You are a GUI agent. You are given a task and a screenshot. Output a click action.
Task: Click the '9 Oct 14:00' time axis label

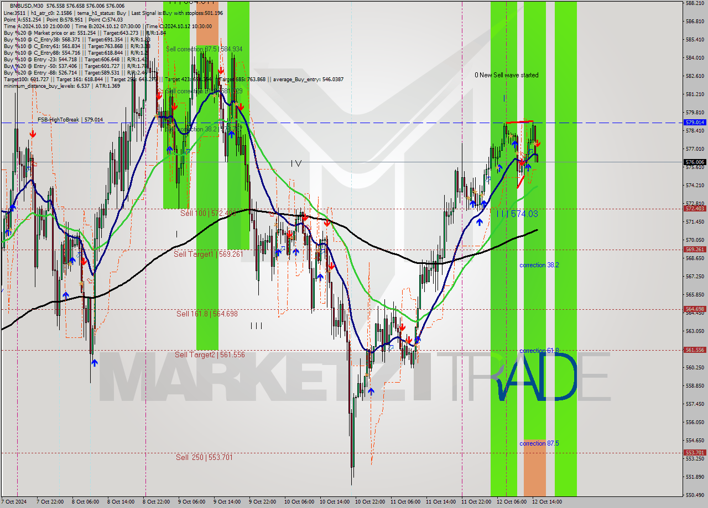pos(228,502)
